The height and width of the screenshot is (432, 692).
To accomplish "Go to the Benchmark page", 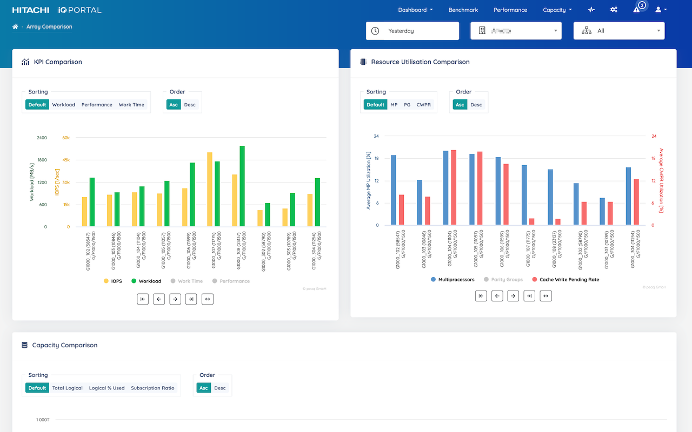I will pos(463,10).
